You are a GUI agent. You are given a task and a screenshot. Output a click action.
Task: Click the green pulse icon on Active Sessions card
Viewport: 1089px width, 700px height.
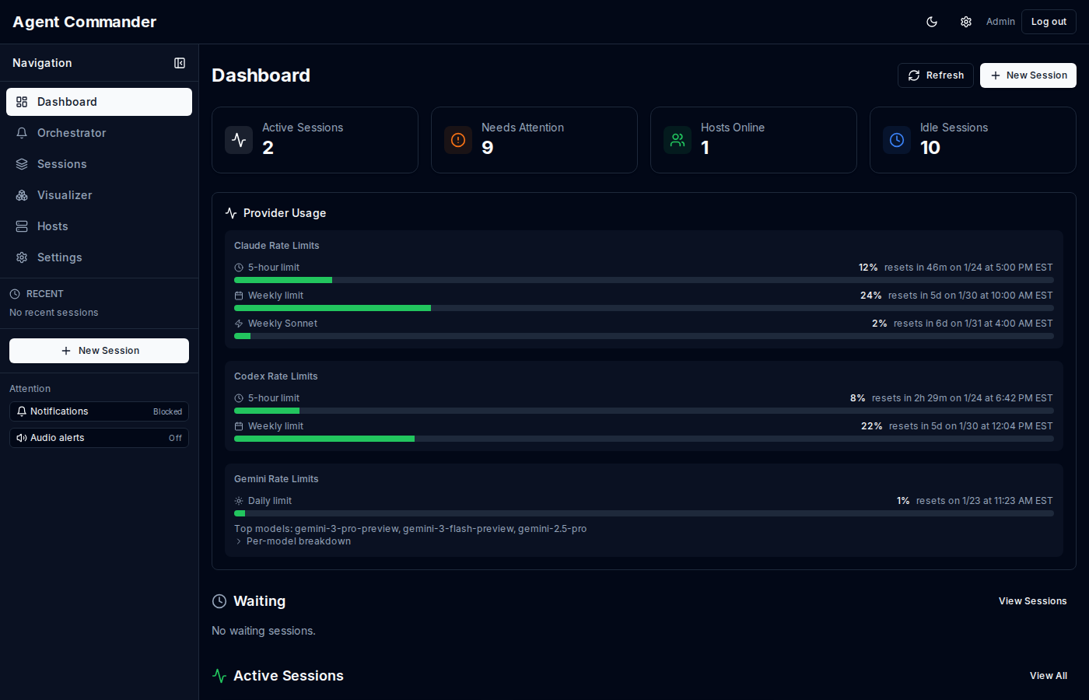(239, 140)
